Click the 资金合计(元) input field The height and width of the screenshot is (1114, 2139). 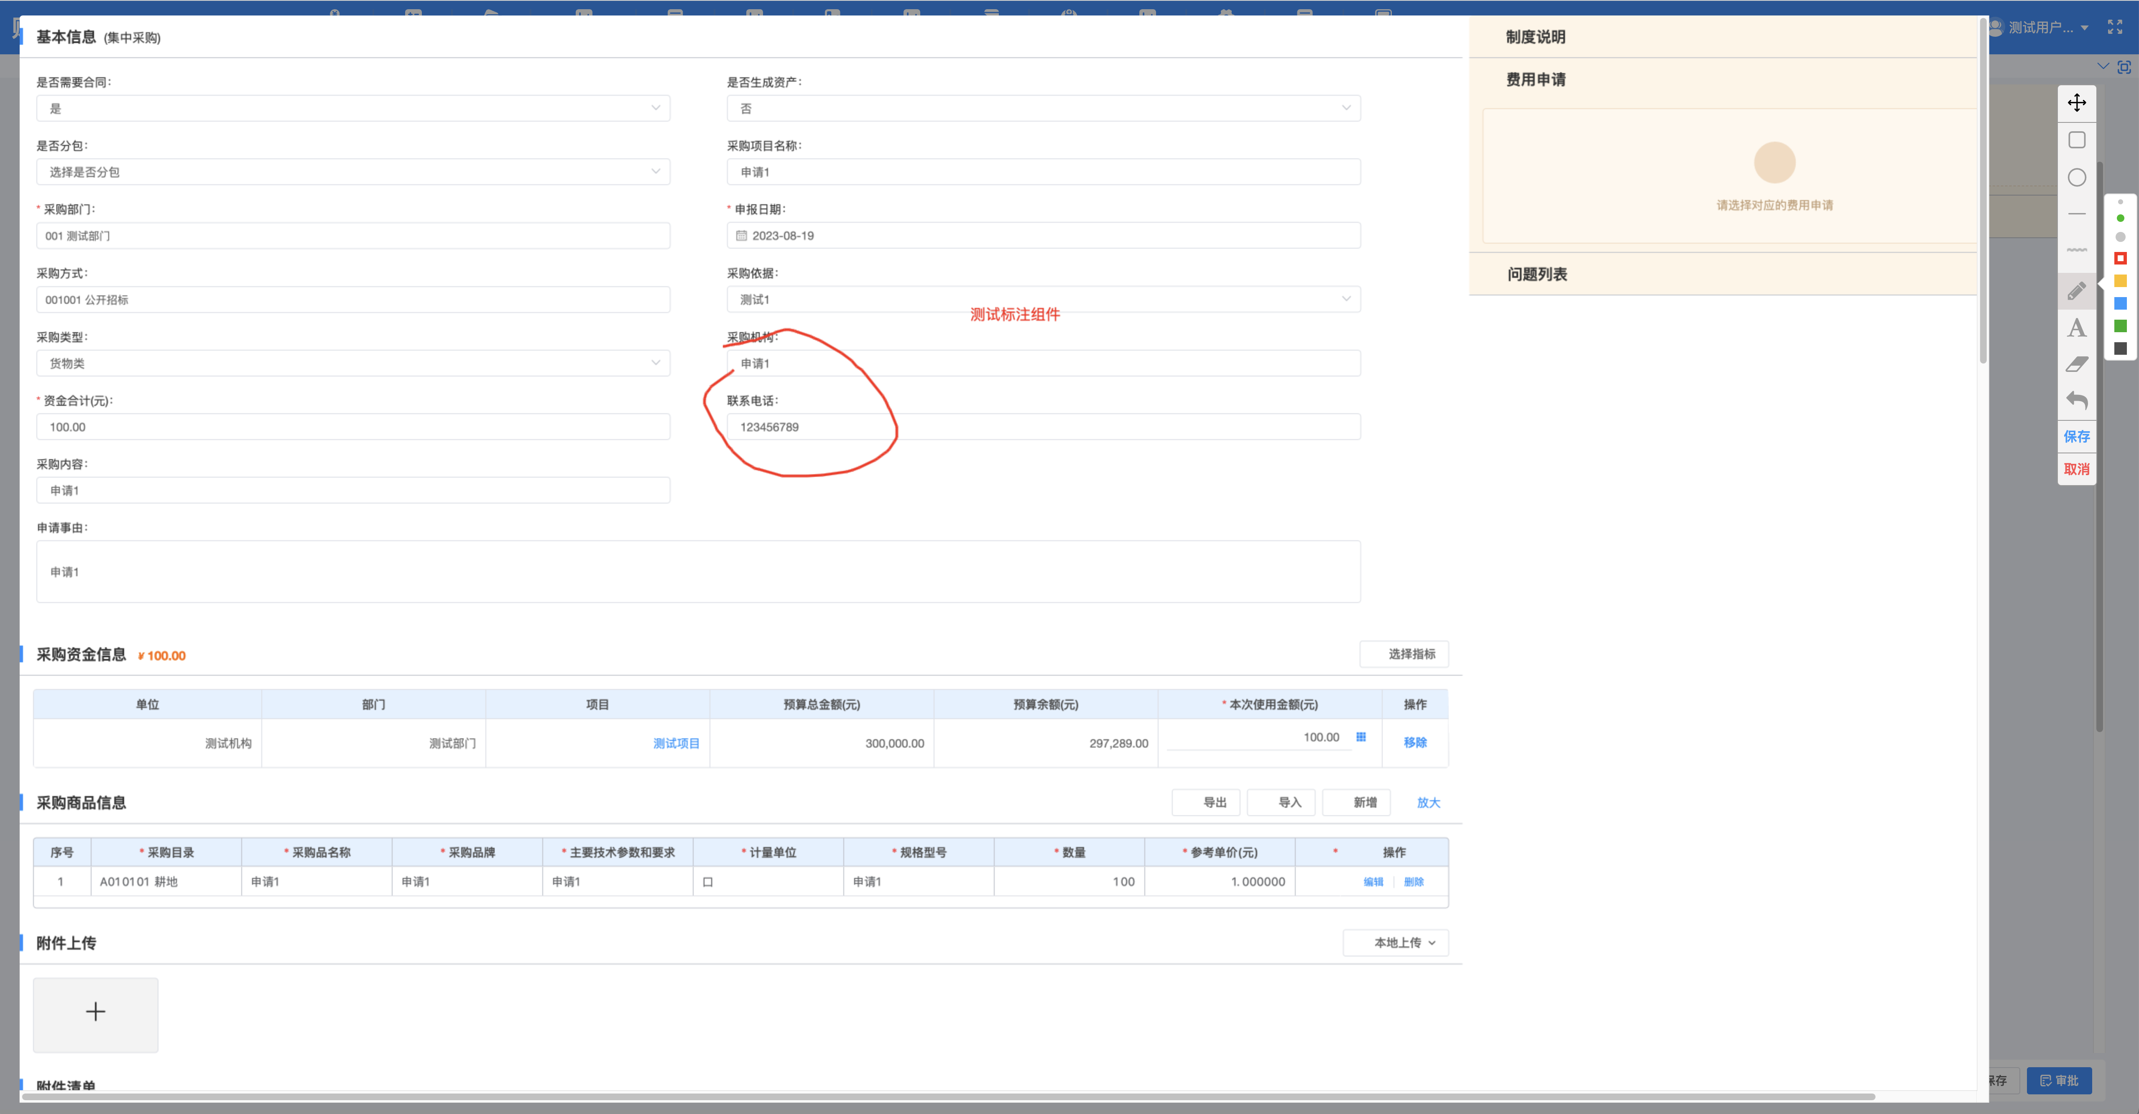(x=353, y=427)
